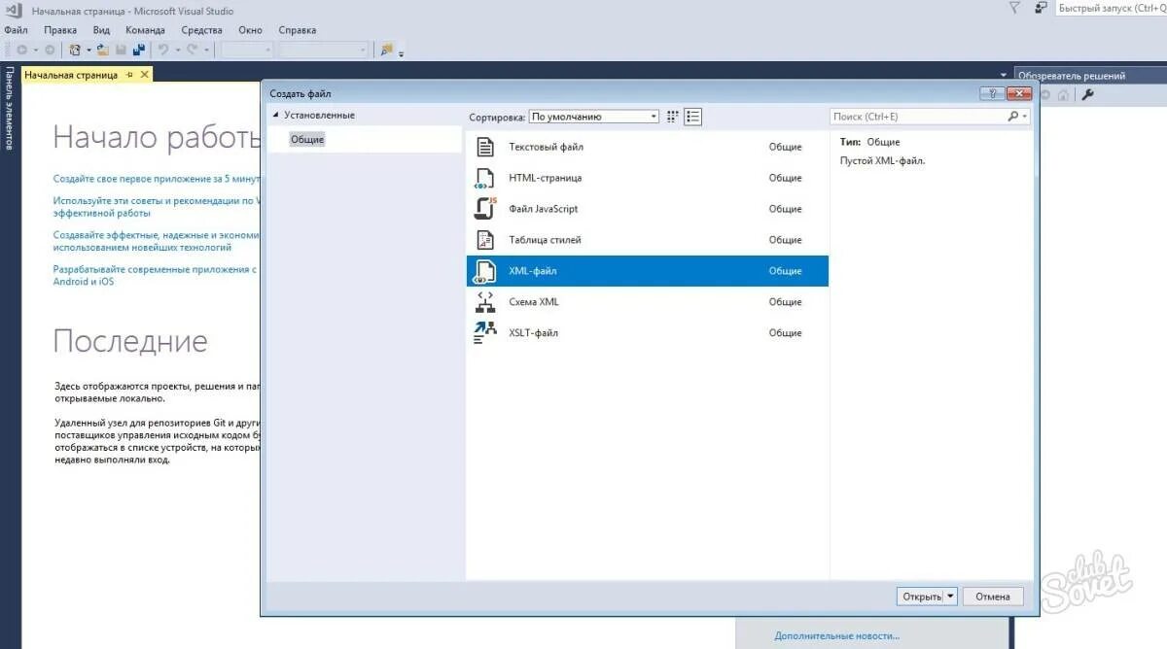This screenshot has height=649, width=1167.
Task: Click the Схема XML row label
Action: [534, 302]
